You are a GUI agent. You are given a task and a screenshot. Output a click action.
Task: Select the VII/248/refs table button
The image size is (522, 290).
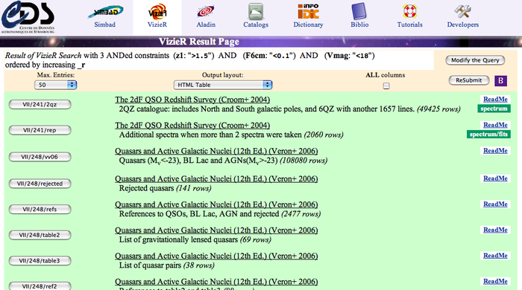[x=40, y=210]
